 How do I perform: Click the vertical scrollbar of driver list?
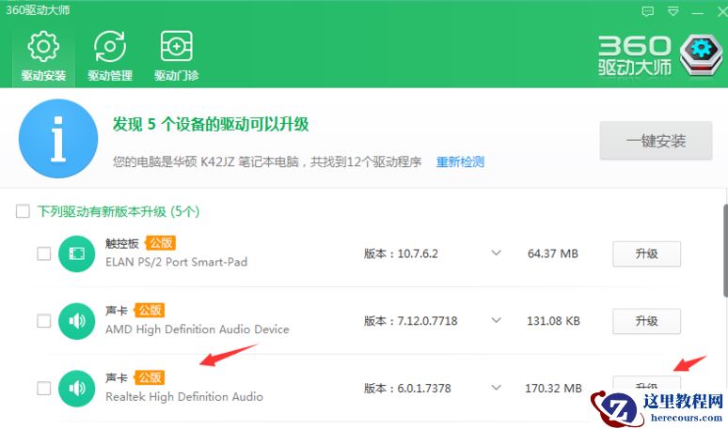coord(725,251)
